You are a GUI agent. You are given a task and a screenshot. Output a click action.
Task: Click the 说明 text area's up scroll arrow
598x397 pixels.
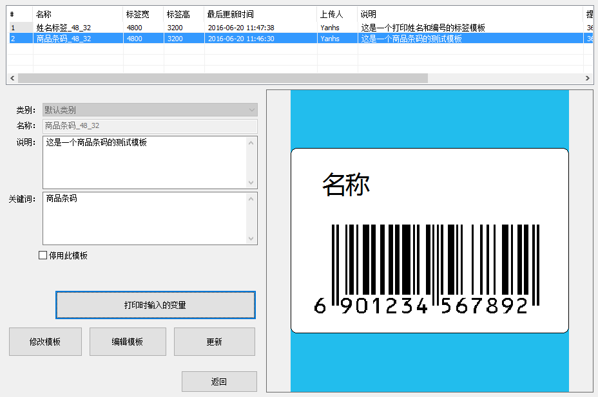(x=251, y=143)
